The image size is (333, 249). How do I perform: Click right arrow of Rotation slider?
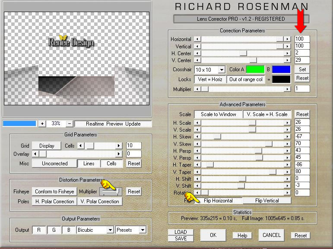(287, 192)
